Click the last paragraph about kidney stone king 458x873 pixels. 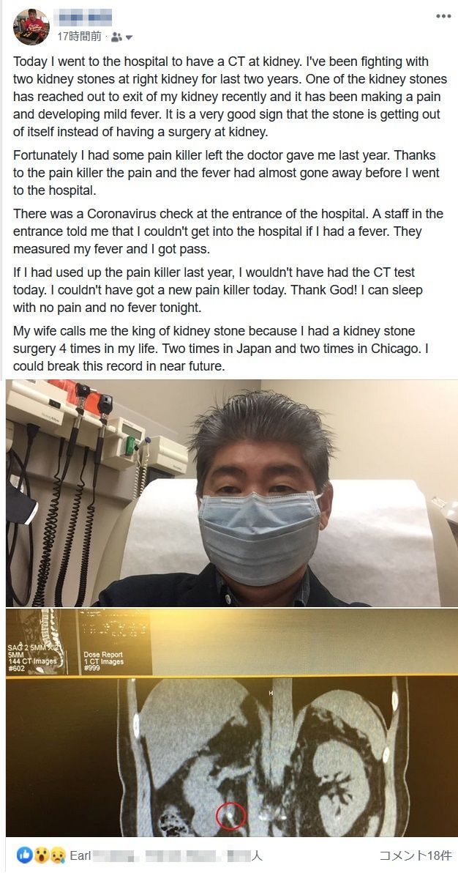click(222, 349)
